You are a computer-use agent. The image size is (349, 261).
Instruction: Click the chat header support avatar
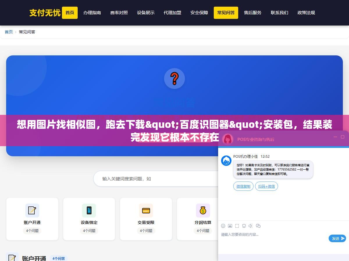(228, 139)
